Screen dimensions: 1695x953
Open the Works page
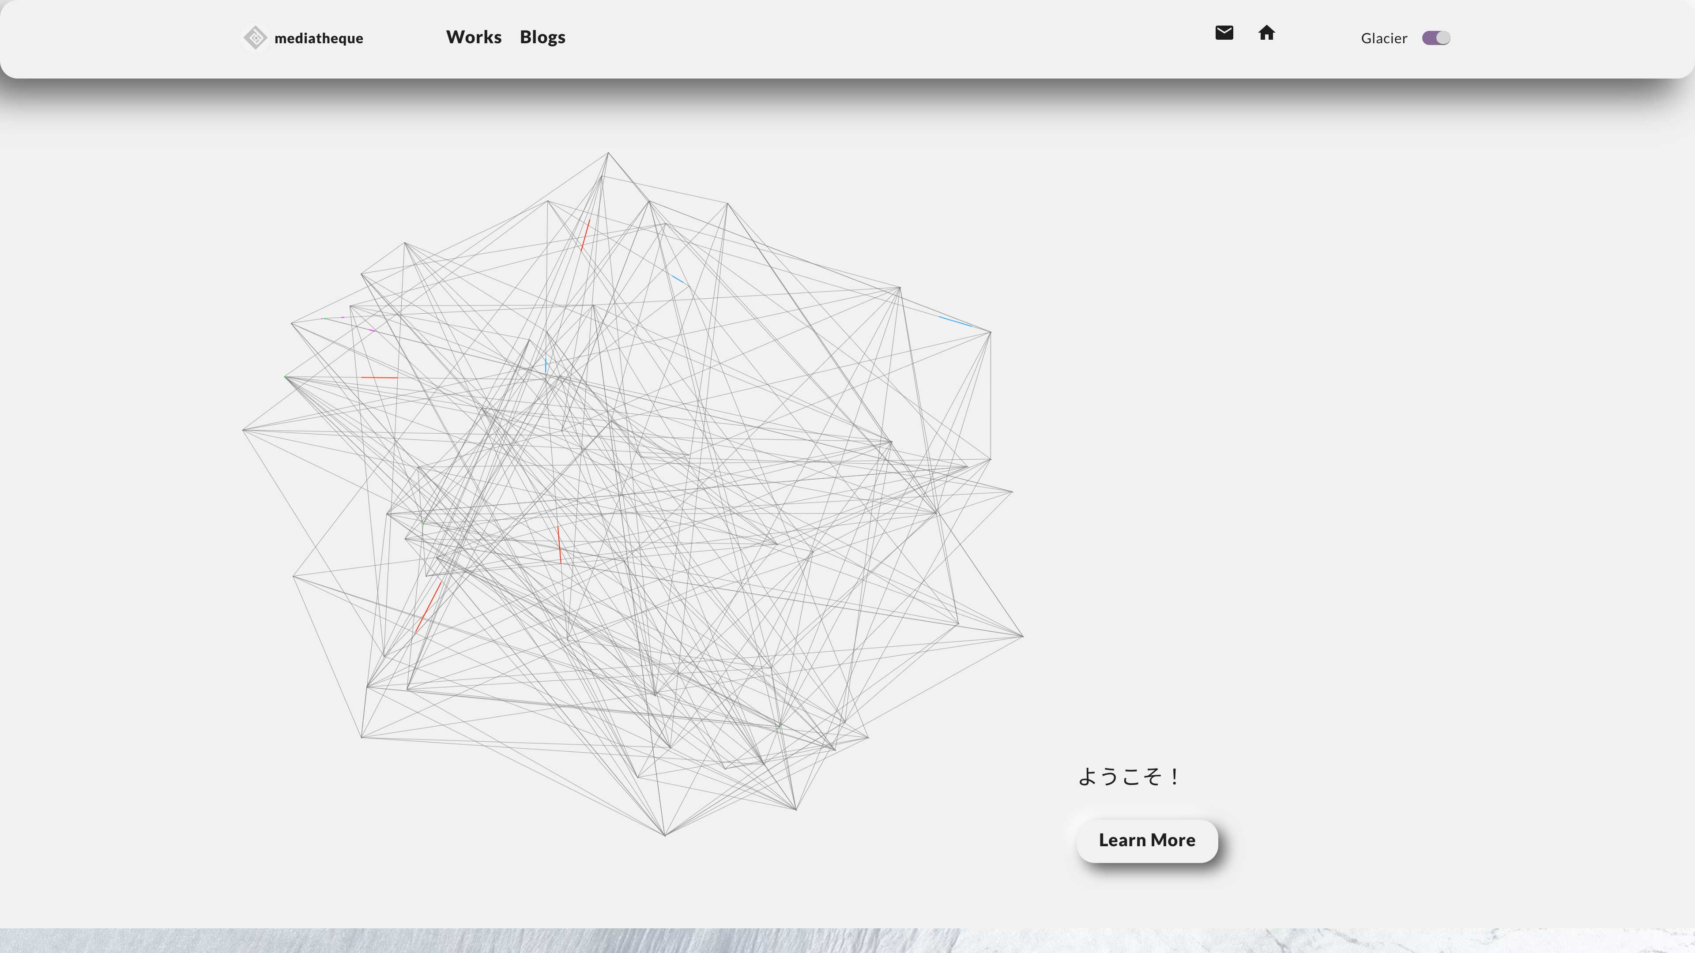click(473, 37)
